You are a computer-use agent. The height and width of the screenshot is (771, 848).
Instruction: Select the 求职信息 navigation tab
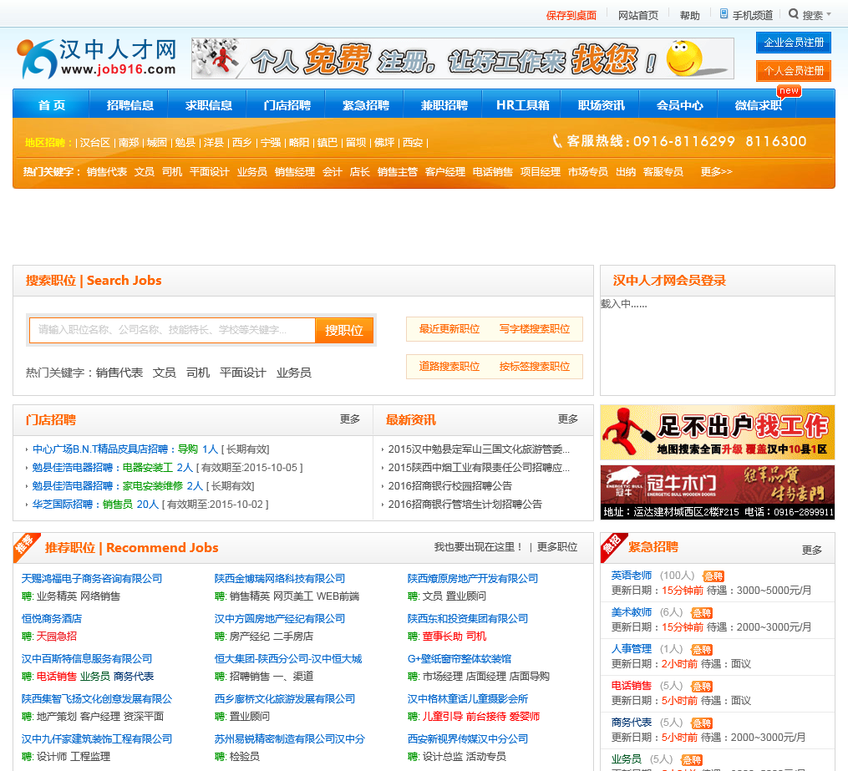pos(208,105)
